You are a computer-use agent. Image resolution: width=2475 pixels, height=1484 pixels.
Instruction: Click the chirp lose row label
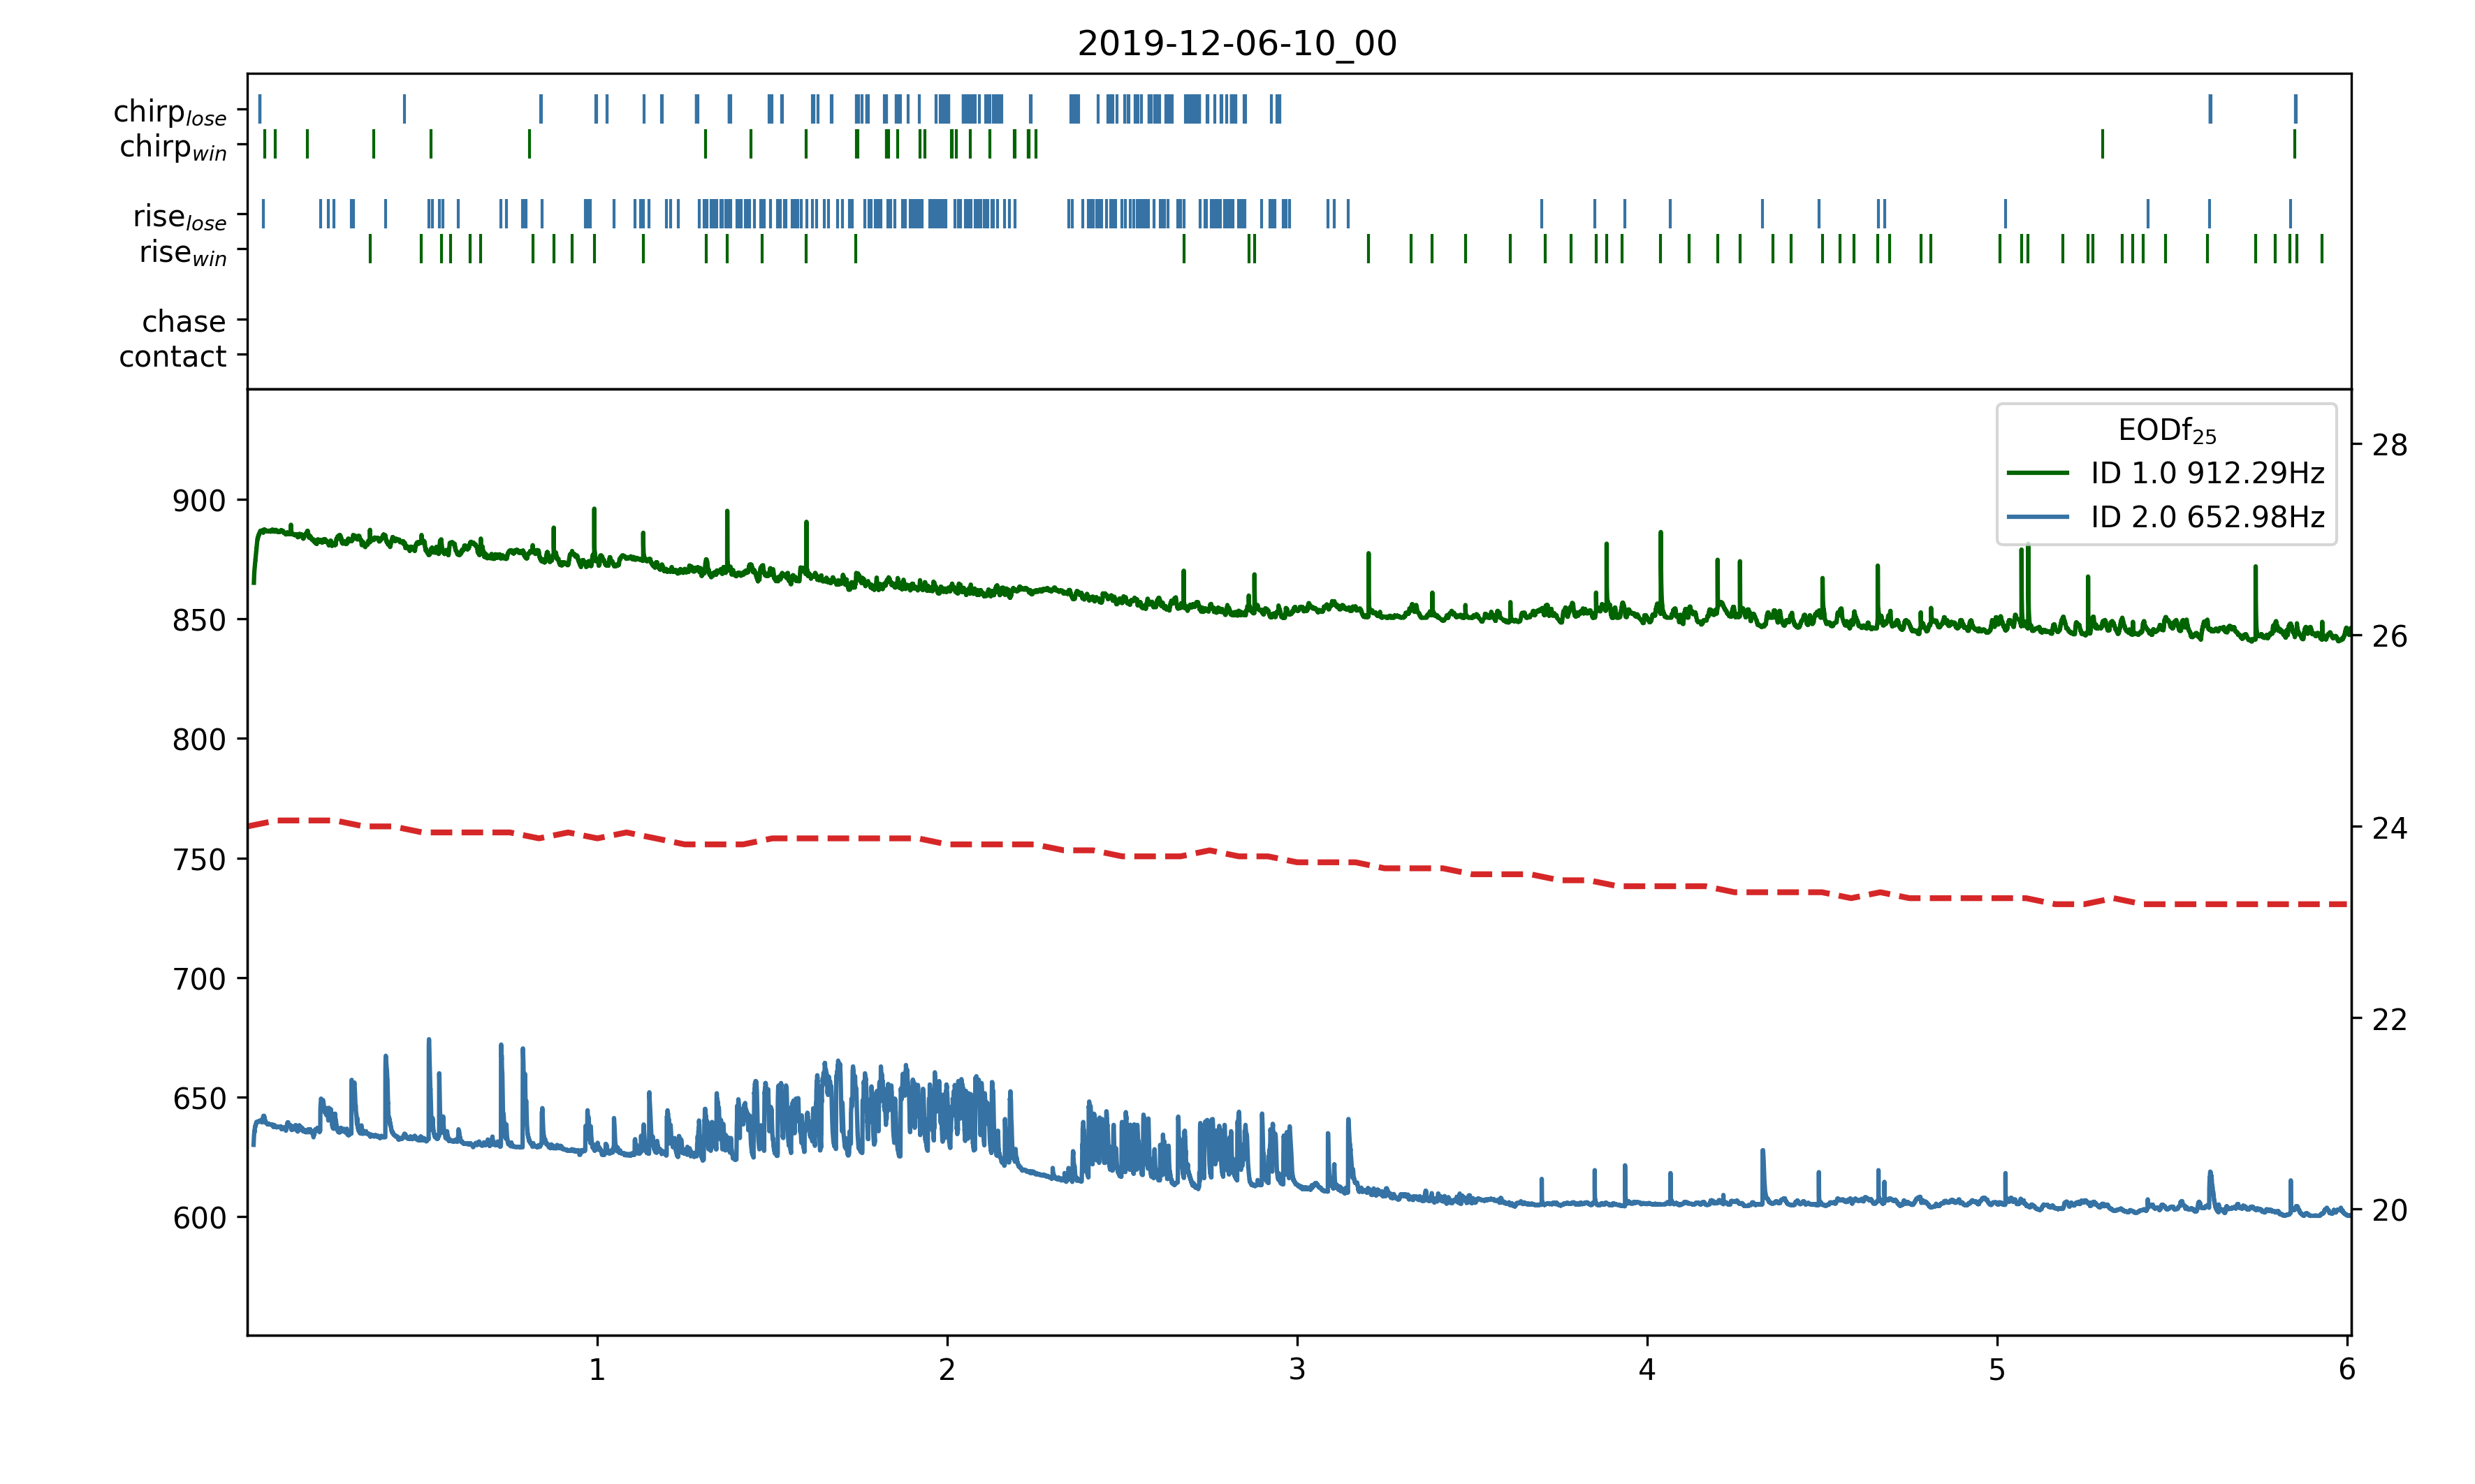[x=170, y=111]
